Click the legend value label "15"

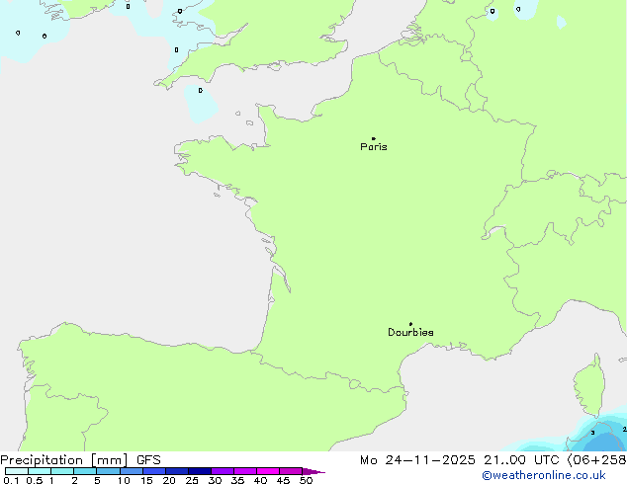point(146,480)
